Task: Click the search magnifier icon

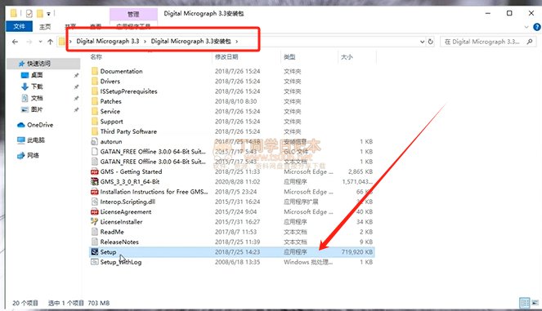Action: (530, 42)
